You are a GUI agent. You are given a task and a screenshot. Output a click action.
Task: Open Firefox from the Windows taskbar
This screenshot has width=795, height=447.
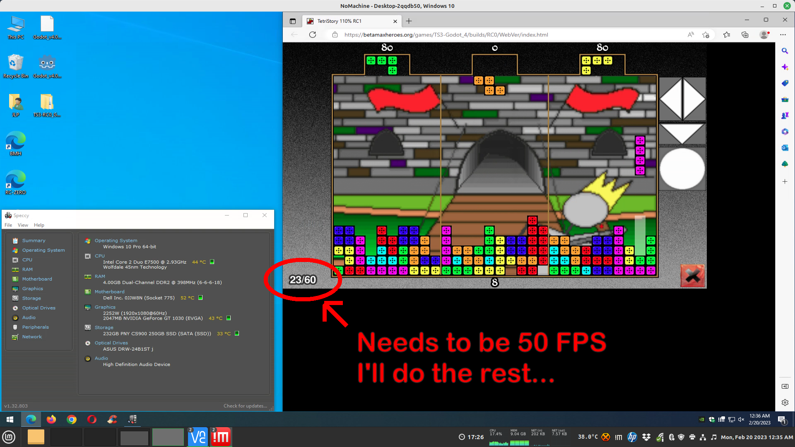coord(51,419)
